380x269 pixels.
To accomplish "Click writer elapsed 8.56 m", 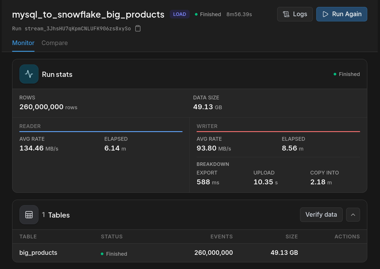I will (x=293, y=148).
